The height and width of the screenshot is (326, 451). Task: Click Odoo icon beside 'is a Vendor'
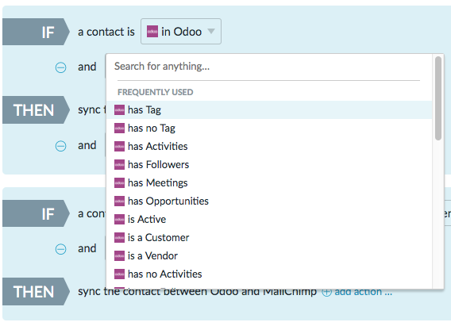(119, 255)
